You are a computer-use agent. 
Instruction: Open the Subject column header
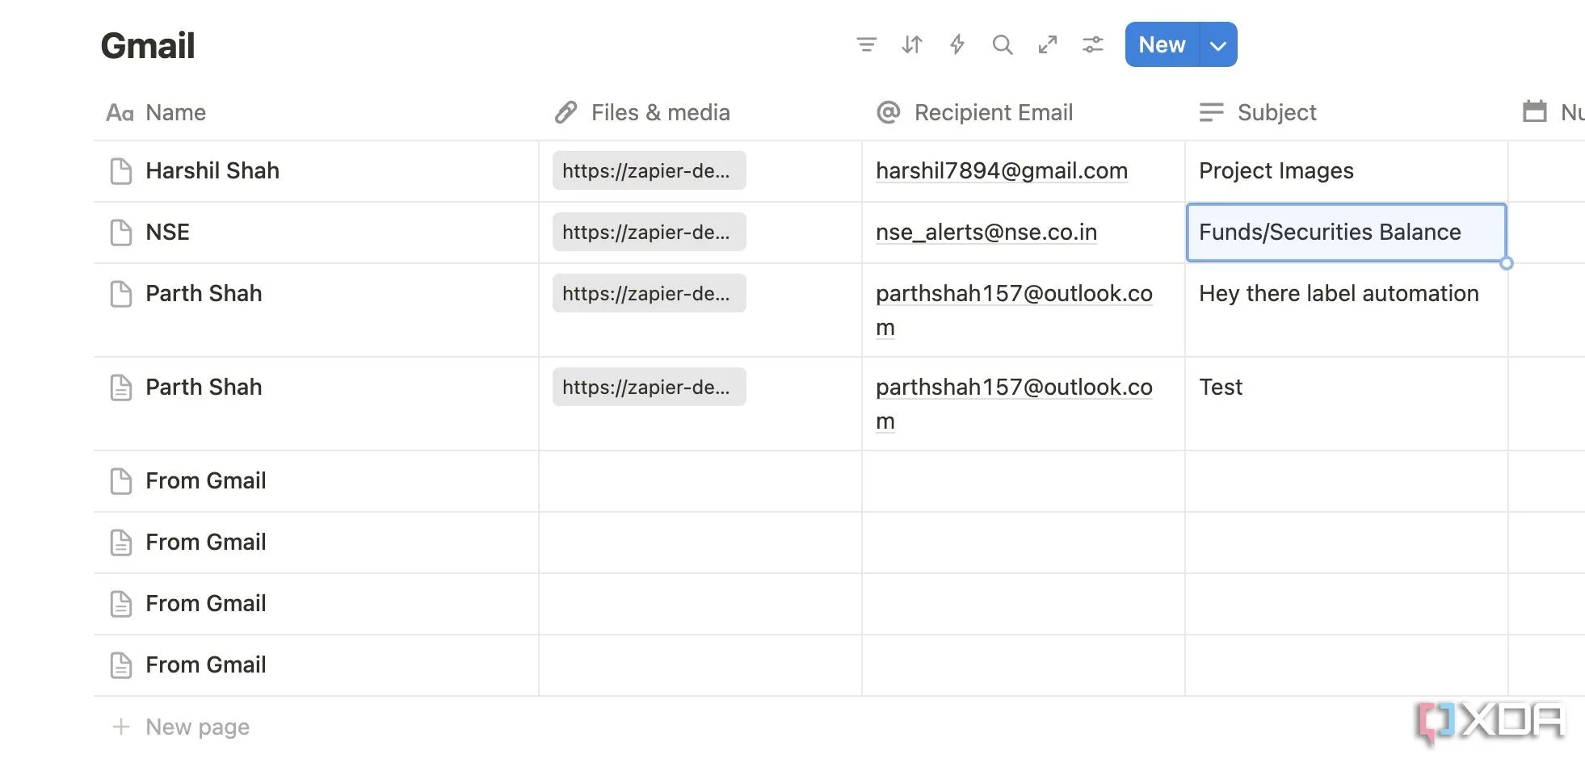[1347, 112]
